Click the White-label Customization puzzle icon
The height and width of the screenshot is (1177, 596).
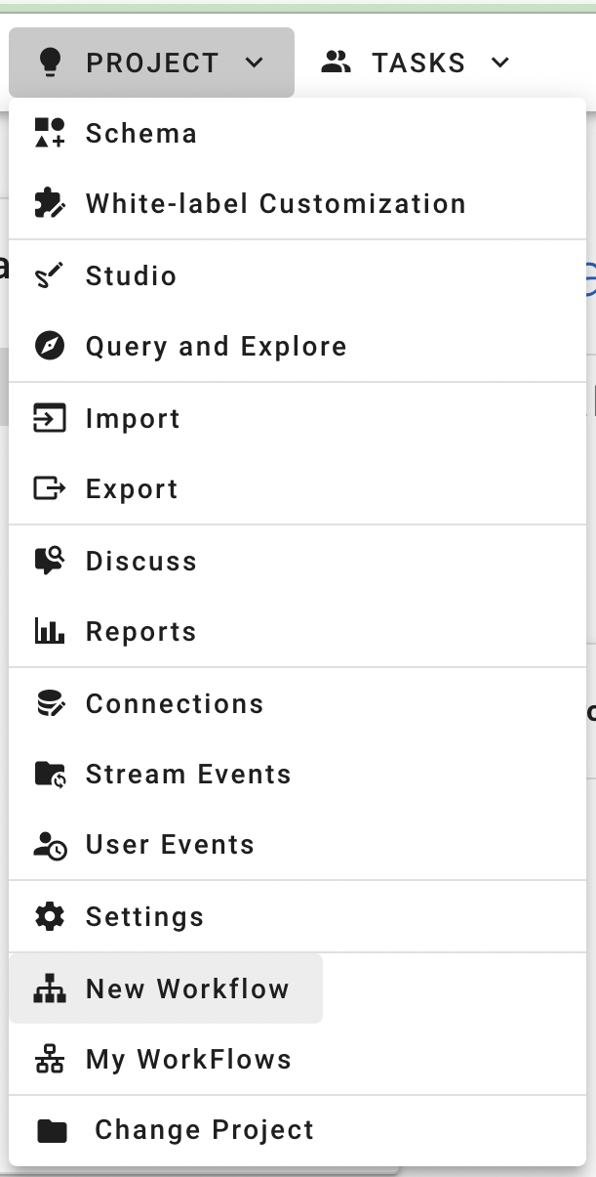click(x=50, y=203)
